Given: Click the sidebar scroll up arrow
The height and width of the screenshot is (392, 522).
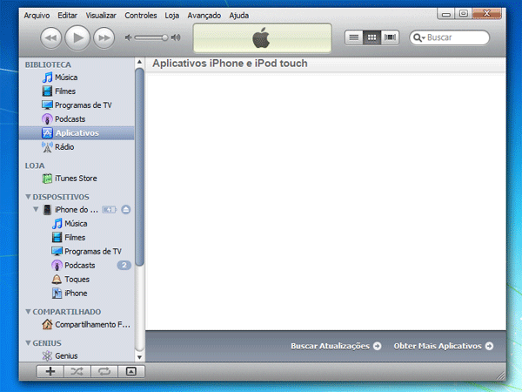Looking at the screenshot, I should click(139, 62).
